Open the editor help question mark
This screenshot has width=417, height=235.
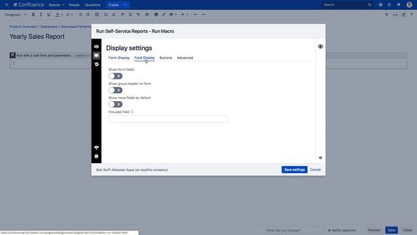[411, 14]
